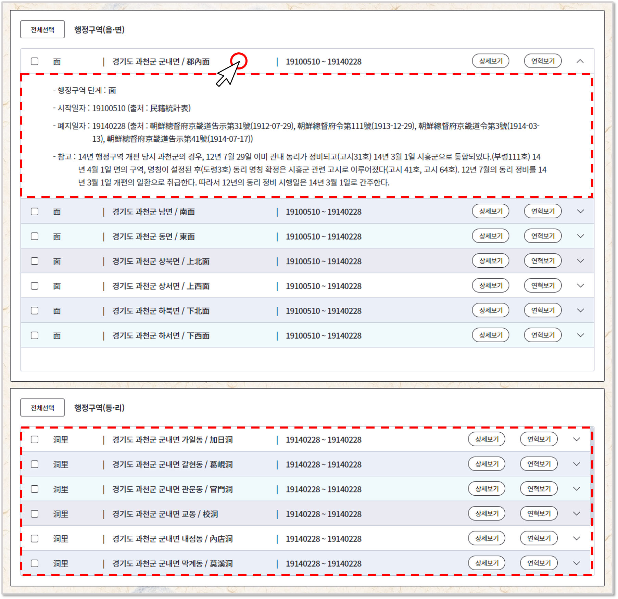Click the 시작일자 : 19100510 detail line
Image resolution: width=618 pixels, height=599 pixels.
122,108
